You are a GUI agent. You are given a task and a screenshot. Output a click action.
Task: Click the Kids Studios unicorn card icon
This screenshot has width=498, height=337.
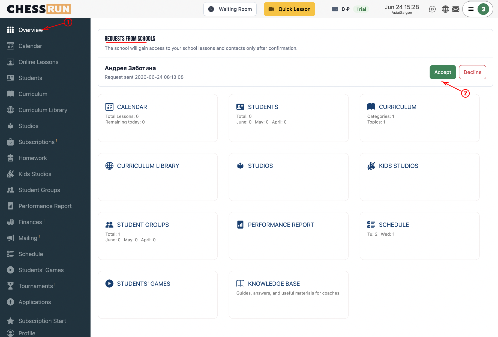(371, 166)
